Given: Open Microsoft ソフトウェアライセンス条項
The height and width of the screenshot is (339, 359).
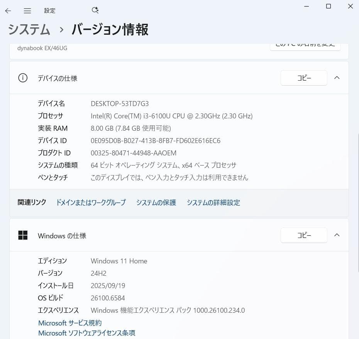Looking at the screenshot, I should (86, 333).
